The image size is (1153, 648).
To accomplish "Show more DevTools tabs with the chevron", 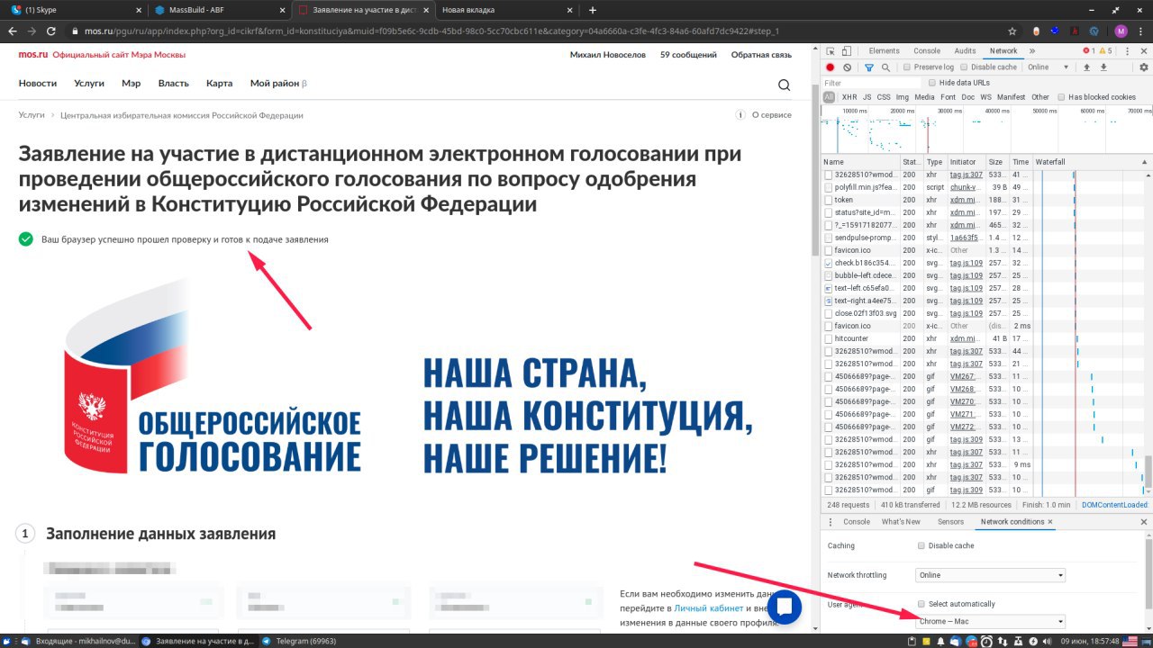I will 1032,51.
